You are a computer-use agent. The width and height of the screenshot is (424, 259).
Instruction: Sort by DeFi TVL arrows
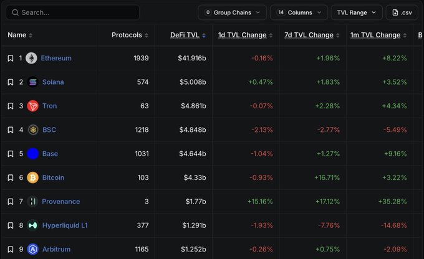pyautogui.click(x=204, y=35)
